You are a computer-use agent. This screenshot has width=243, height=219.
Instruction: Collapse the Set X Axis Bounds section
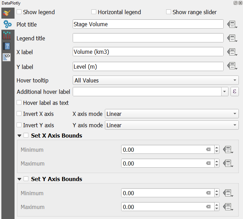pos(19,136)
